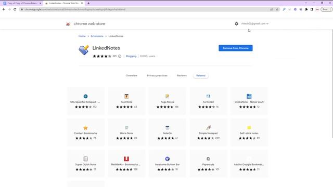Open the Papercuts extension icon
This screenshot has width=333, height=187.
click(208, 159)
